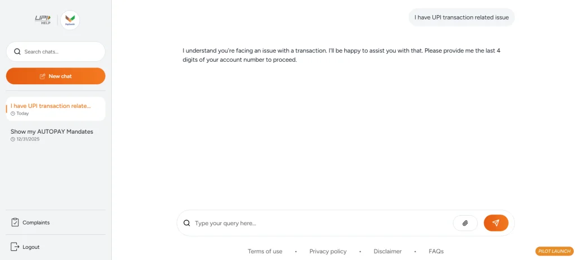
Task: Click the search magnifier icon in sidebar
Action: pos(17,52)
